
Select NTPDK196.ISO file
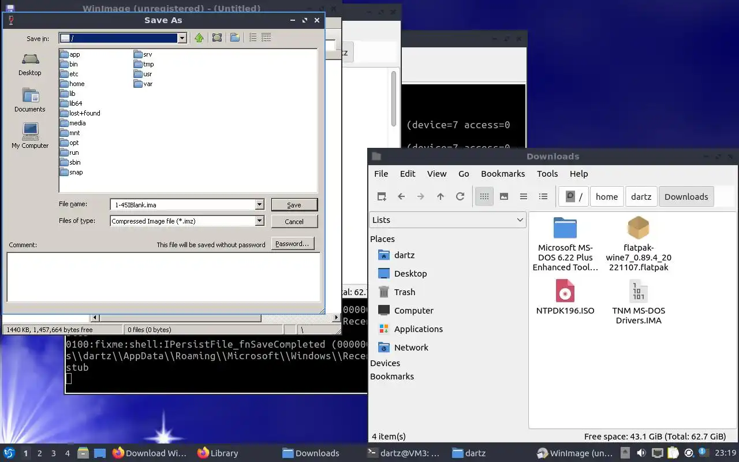565,297
